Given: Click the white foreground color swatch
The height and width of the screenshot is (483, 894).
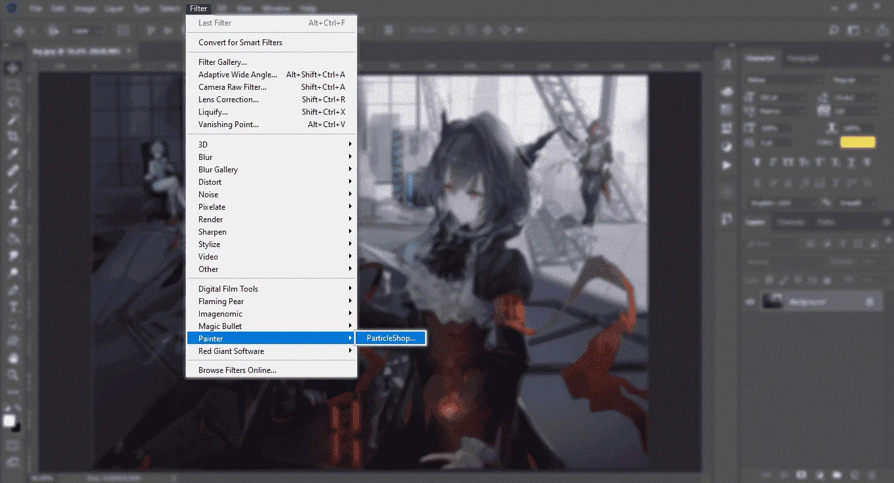Looking at the screenshot, I should coord(9,421).
